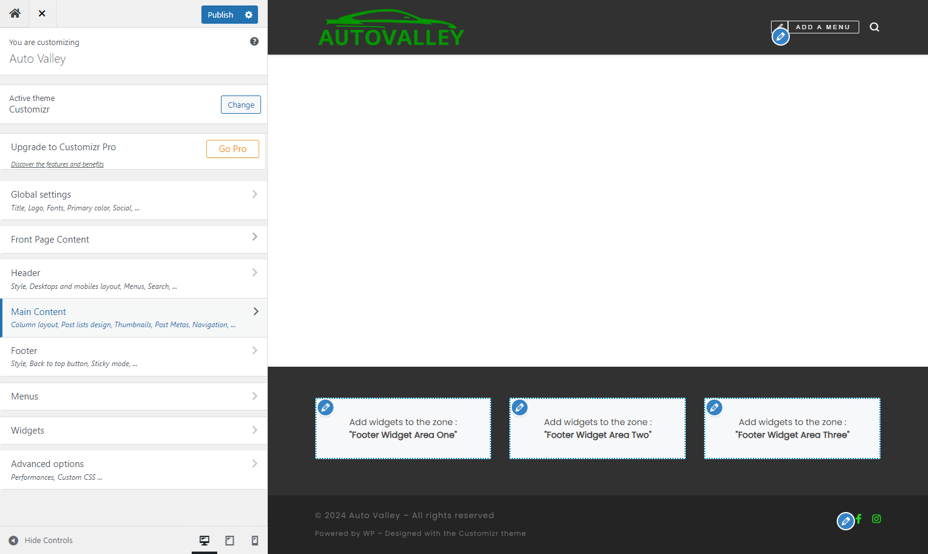Expand the Main Content panel
This screenshot has height=554, width=928.
point(134,318)
